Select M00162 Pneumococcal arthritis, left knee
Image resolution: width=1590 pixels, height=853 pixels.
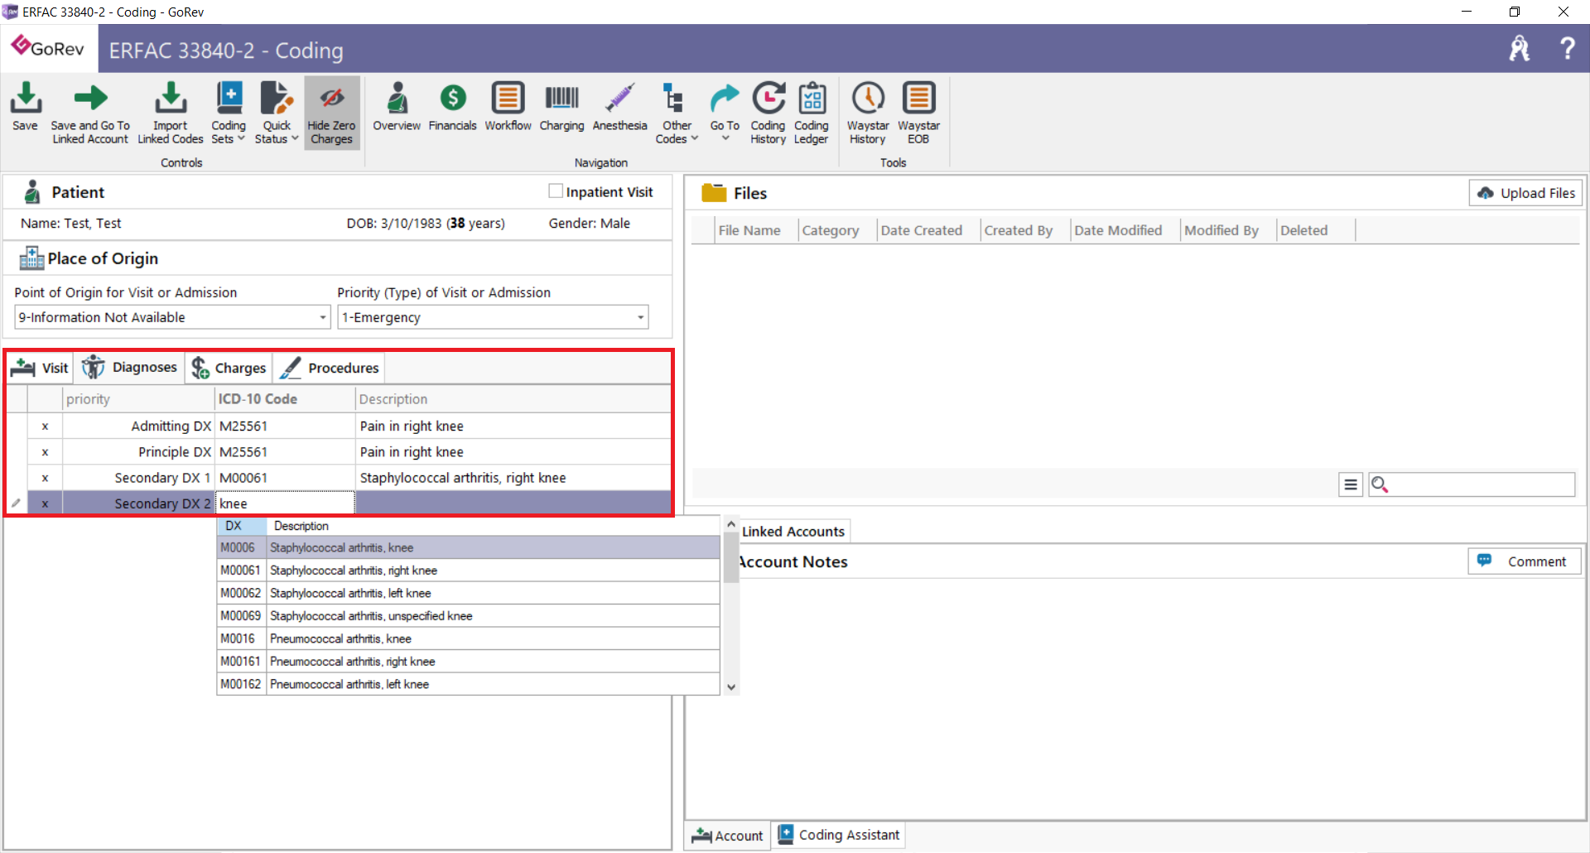[x=468, y=684]
